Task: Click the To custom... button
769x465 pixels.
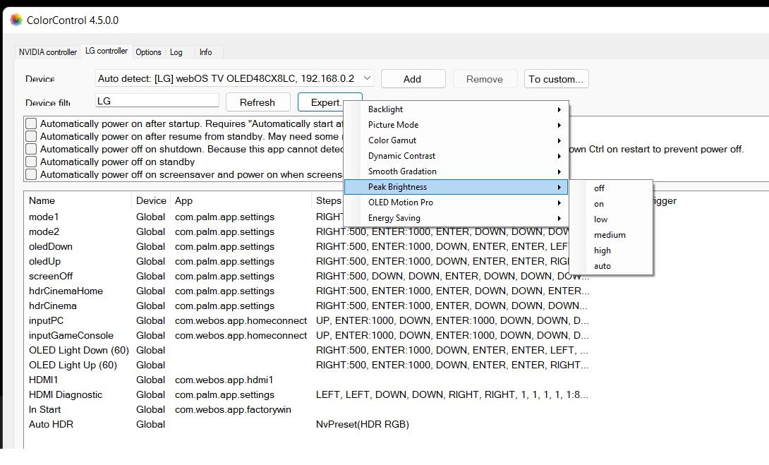Action: click(556, 79)
